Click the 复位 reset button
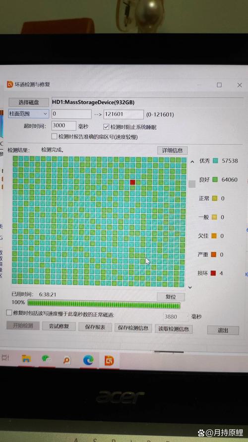 click(171, 297)
